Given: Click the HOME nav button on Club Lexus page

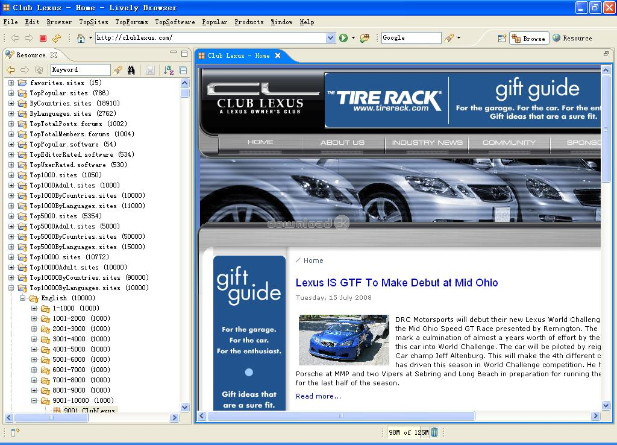Looking at the screenshot, I should (260, 142).
